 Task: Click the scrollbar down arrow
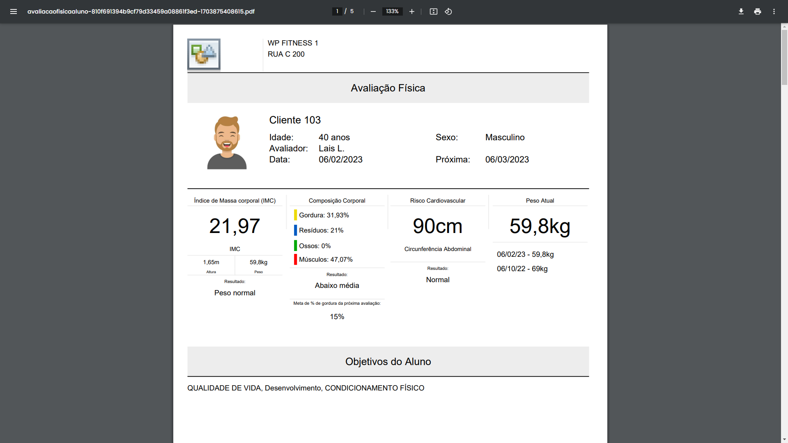(x=784, y=439)
